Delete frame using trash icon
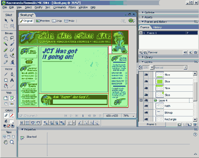The image size is (199, 158). point(196,52)
